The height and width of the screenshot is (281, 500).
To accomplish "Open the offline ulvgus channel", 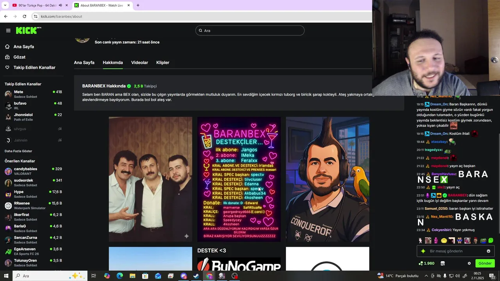I will (33, 129).
